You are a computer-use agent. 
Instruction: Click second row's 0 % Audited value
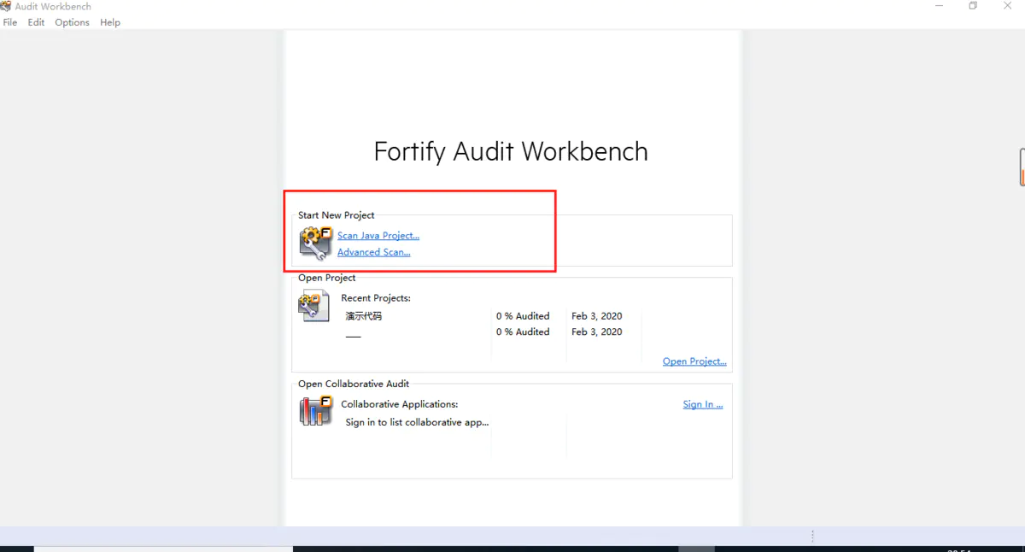pos(523,332)
